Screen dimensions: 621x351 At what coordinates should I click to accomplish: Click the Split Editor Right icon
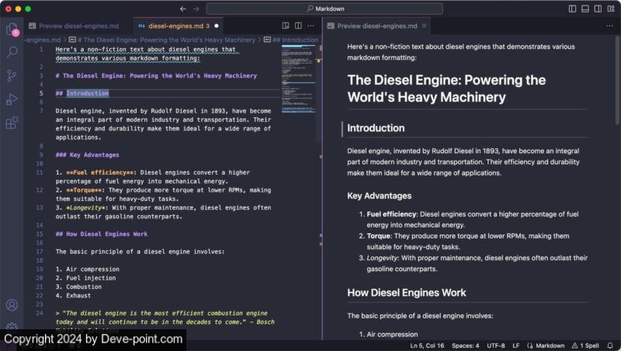(298, 26)
